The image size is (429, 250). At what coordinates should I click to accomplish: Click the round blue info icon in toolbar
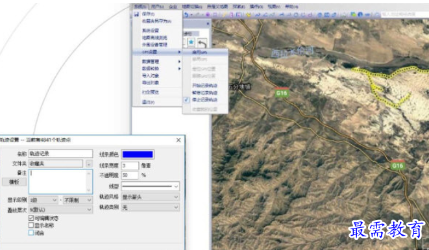pos(360,14)
